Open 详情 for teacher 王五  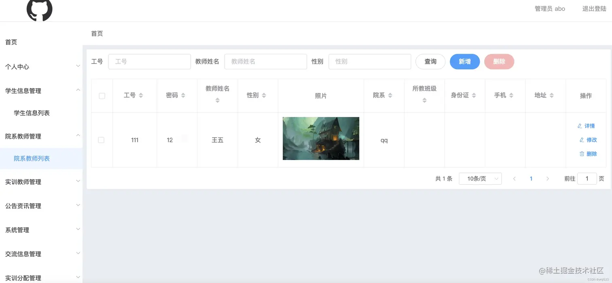tap(586, 126)
